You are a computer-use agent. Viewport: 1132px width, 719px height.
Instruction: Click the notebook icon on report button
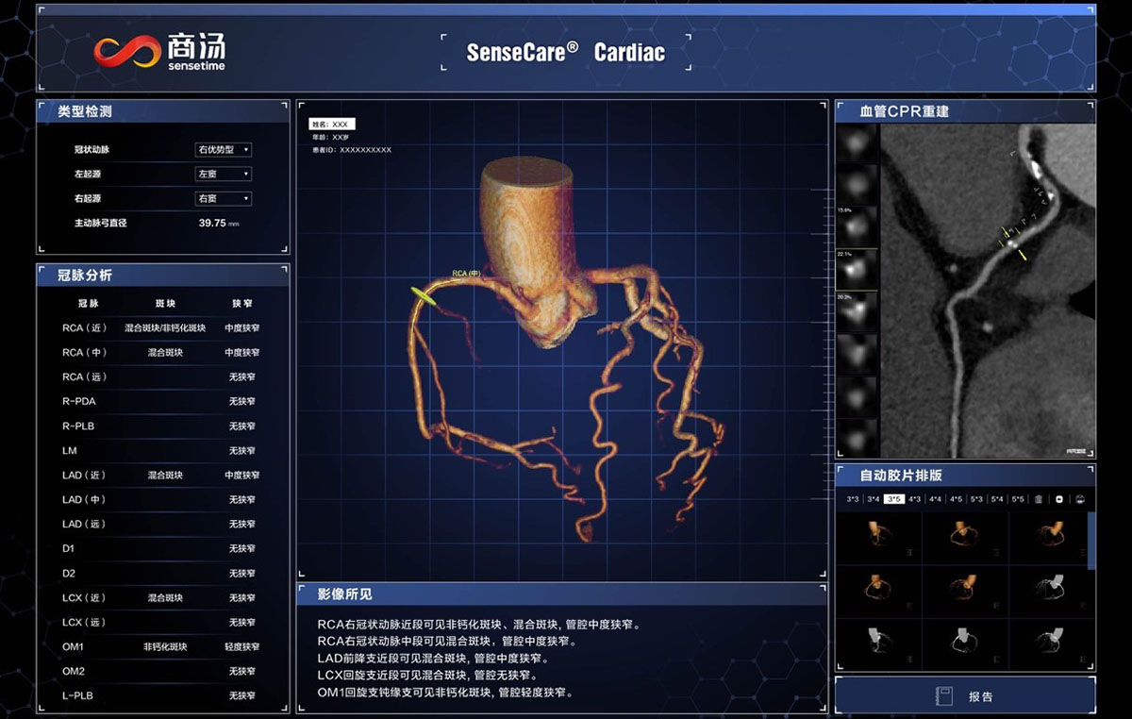(943, 696)
